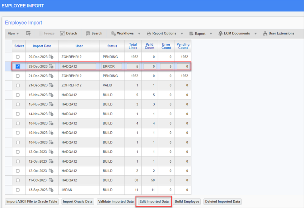This screenshot has width=304, height=208.
Task: Open the View dropdown menu
Action: point(13,34)
